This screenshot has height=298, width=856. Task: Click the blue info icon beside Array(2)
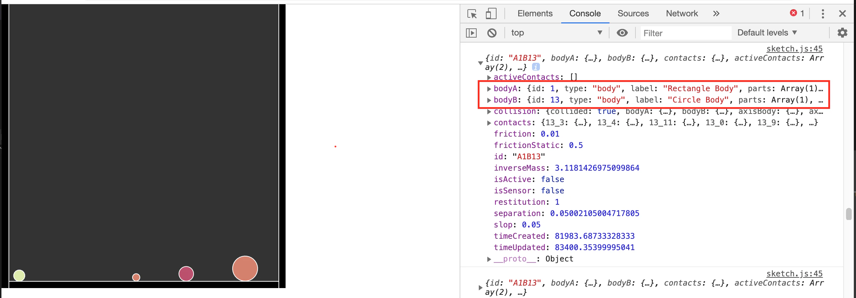coord(536,67)
